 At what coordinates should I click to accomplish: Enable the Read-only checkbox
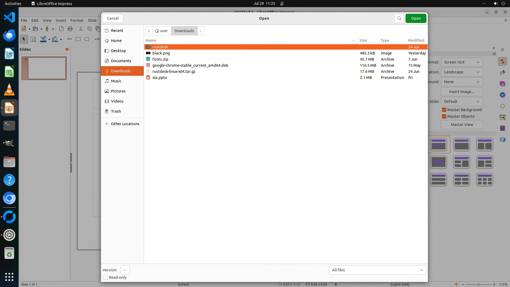106,277
